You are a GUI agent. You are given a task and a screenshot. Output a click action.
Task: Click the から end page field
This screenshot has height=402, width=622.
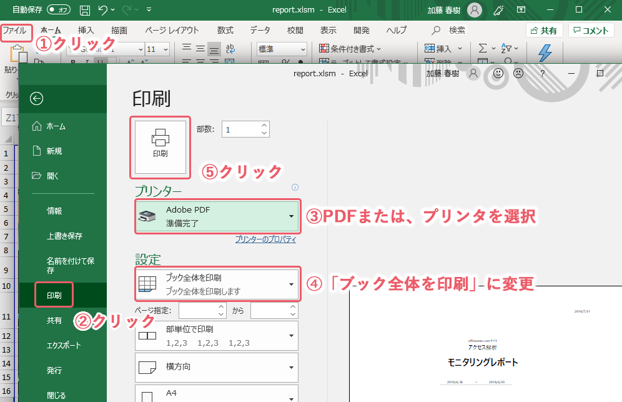pos(274,311)
